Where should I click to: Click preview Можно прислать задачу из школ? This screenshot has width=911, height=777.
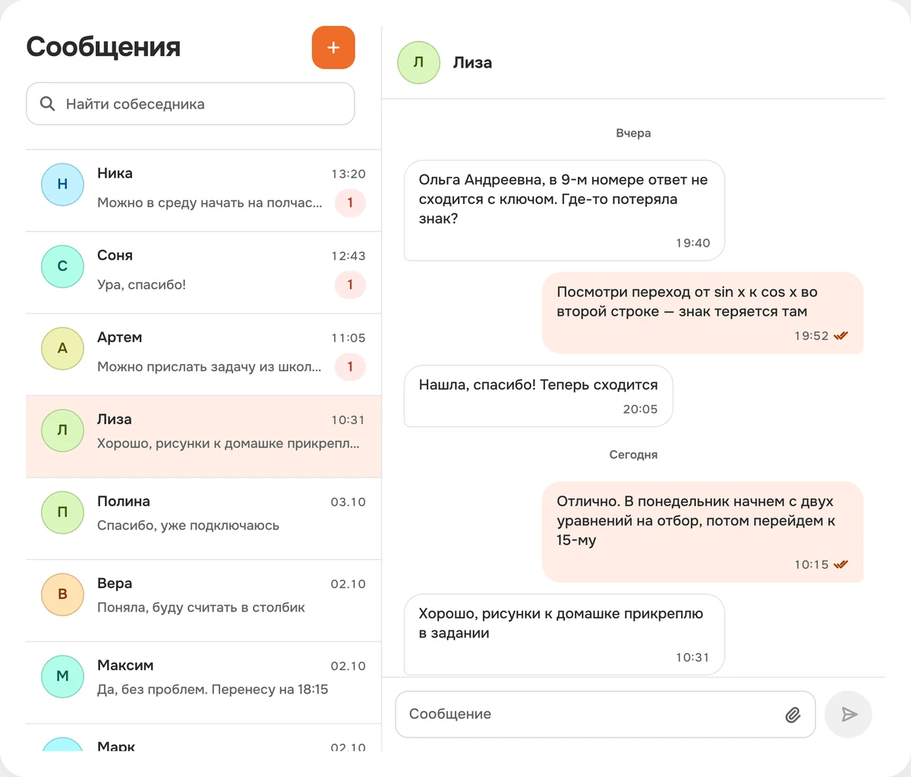(x=210, y=366)
